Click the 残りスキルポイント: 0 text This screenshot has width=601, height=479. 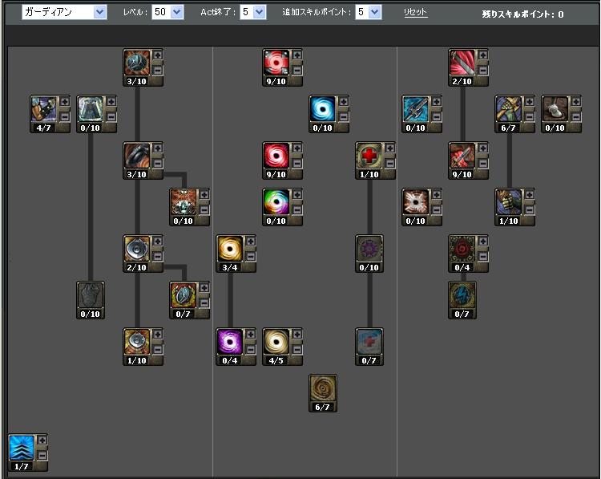pyautogui.click(x=522, y=14)
